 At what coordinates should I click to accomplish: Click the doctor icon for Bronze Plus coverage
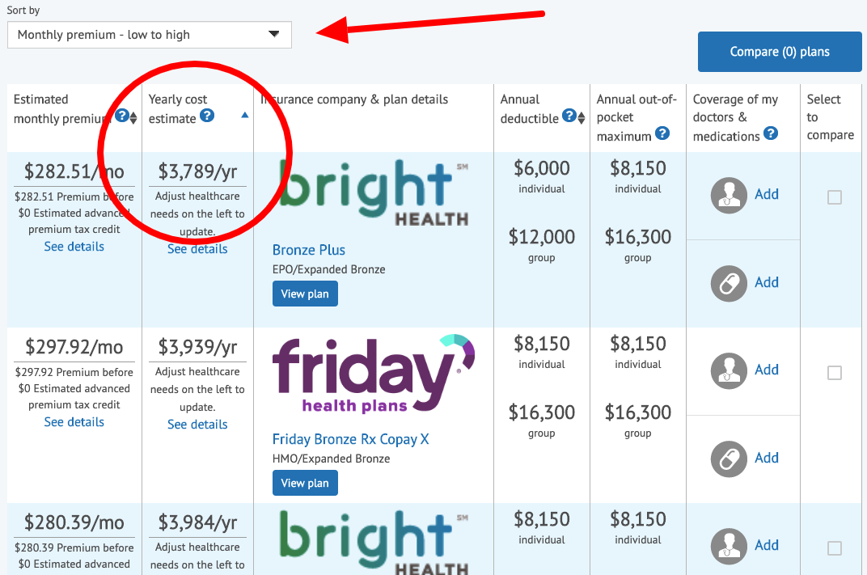point(728,194)
